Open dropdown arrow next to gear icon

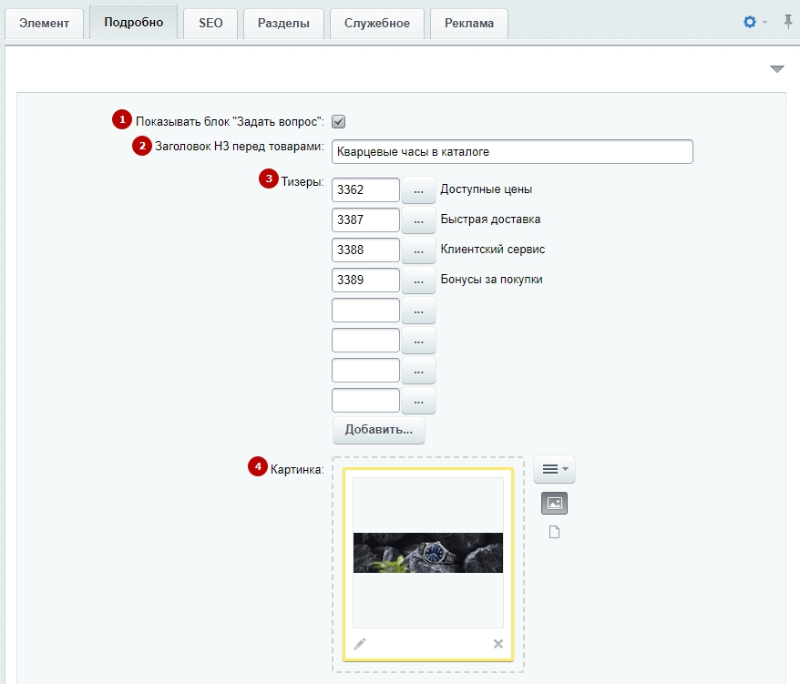tap(764, 22)
